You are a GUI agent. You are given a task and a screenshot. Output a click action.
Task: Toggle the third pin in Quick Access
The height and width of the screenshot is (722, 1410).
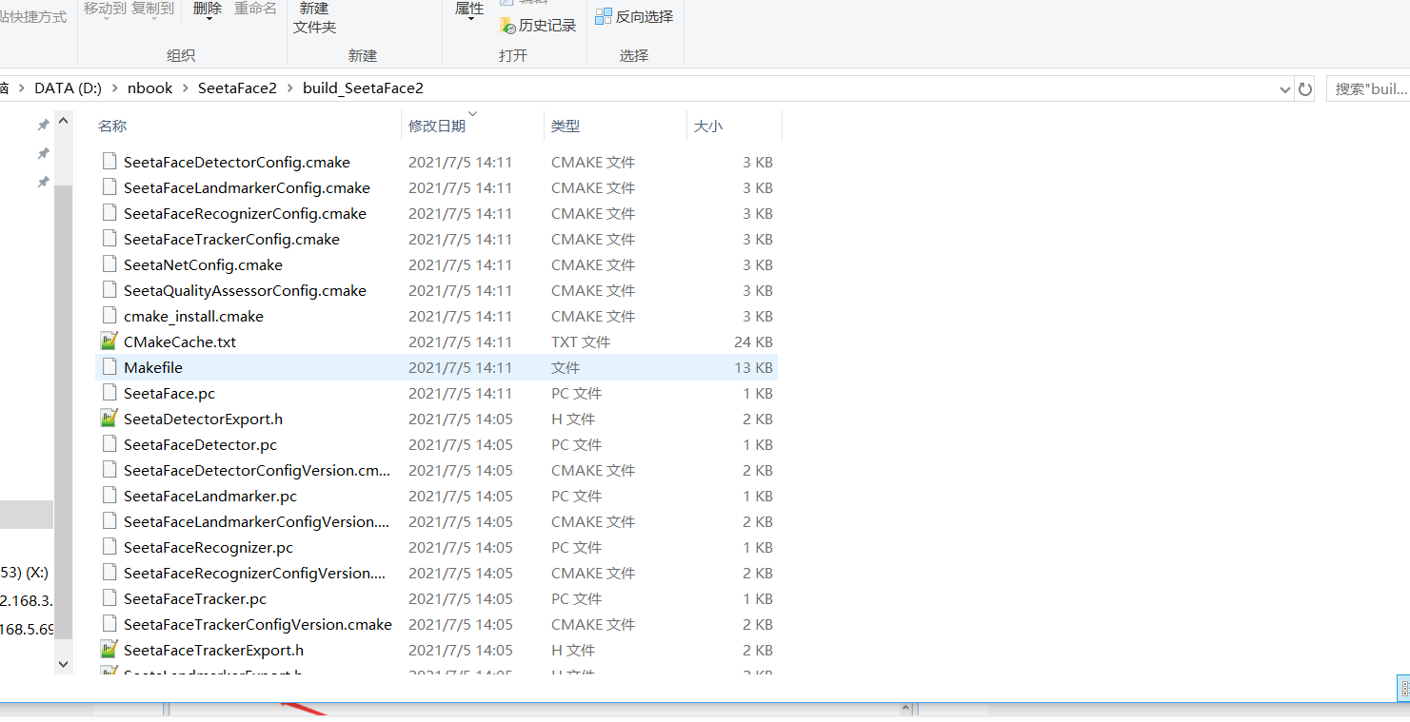[42, 182]
